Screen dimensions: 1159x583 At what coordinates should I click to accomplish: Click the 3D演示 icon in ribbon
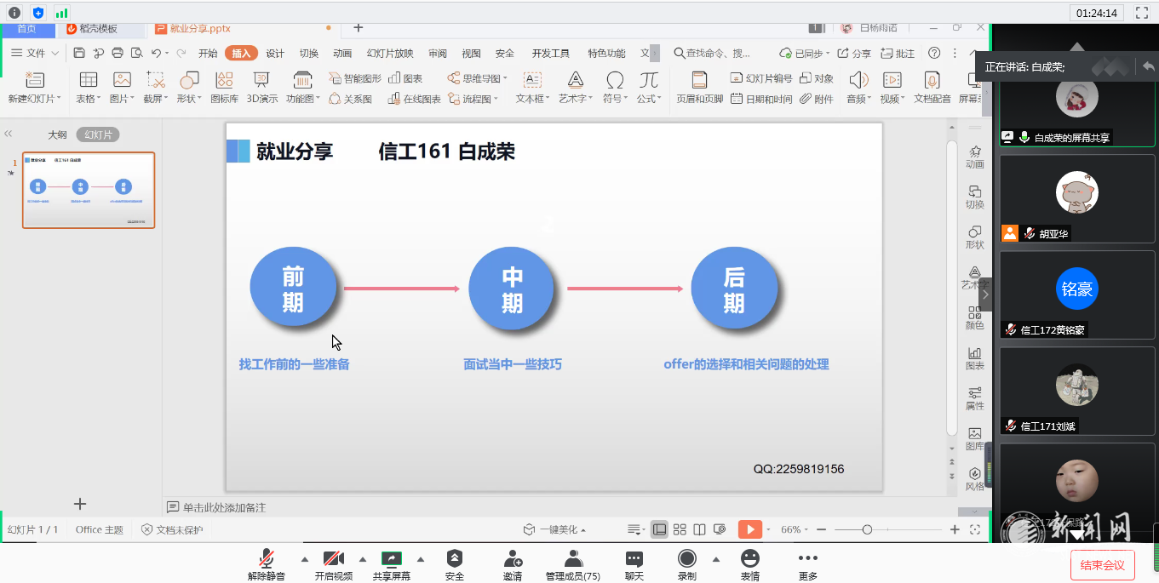coord(261,80)
